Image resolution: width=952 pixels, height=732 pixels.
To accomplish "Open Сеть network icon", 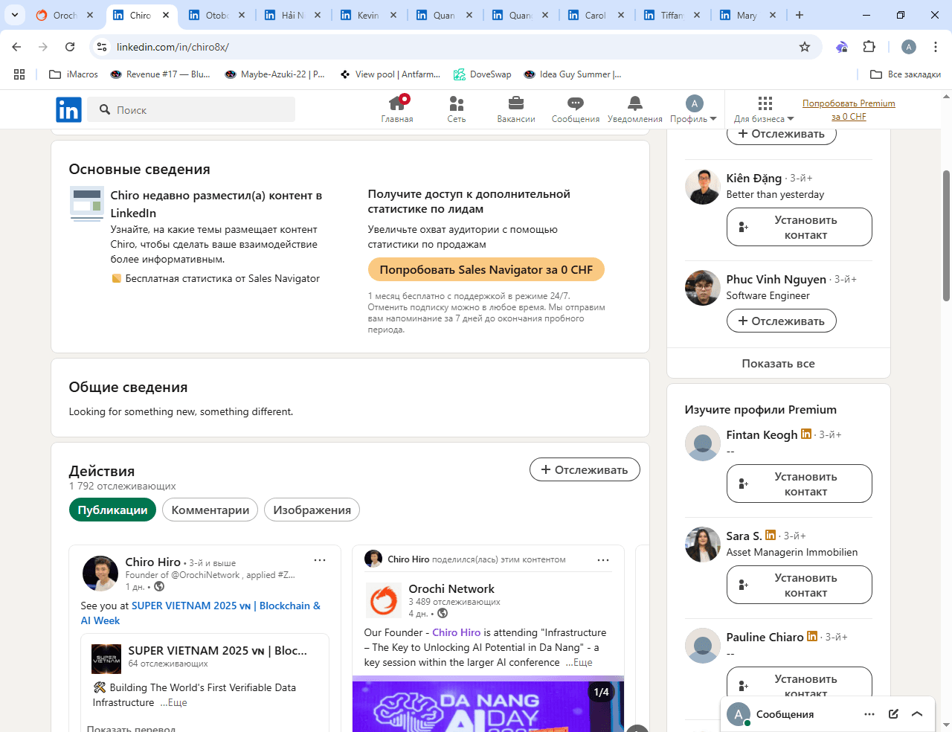I will tap(457, 109).
